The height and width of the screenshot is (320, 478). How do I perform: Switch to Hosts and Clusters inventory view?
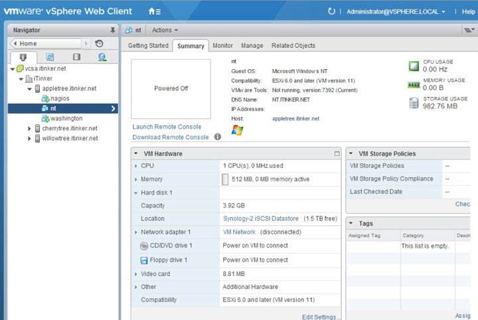[23, 57]
